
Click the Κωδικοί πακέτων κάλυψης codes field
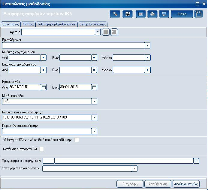coord(47,117)
